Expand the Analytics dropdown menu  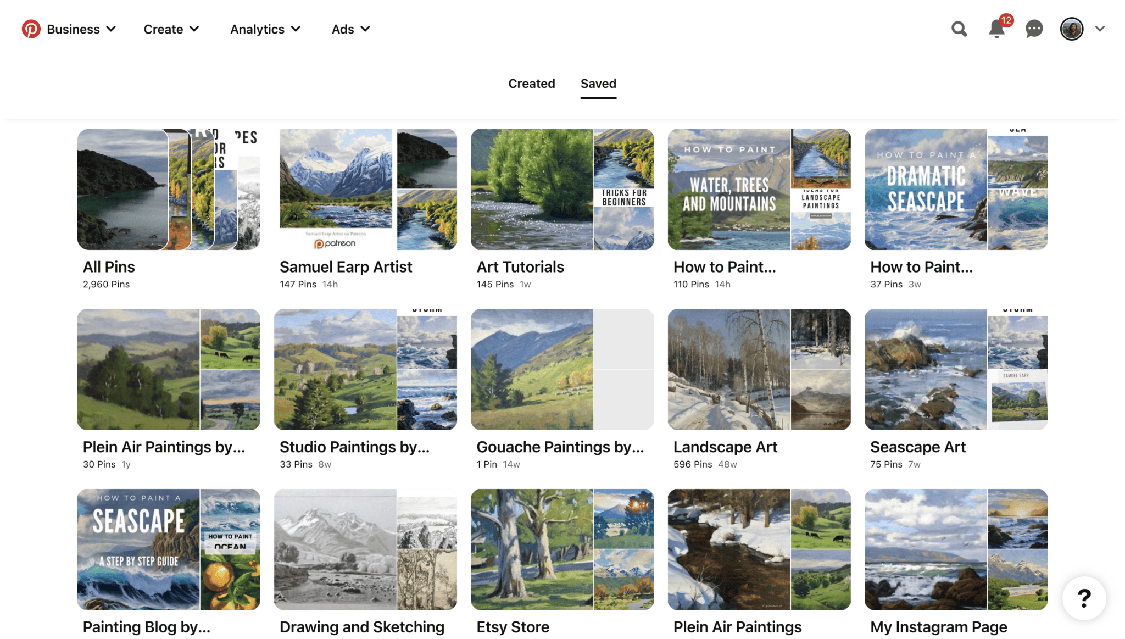pos(265,29)
